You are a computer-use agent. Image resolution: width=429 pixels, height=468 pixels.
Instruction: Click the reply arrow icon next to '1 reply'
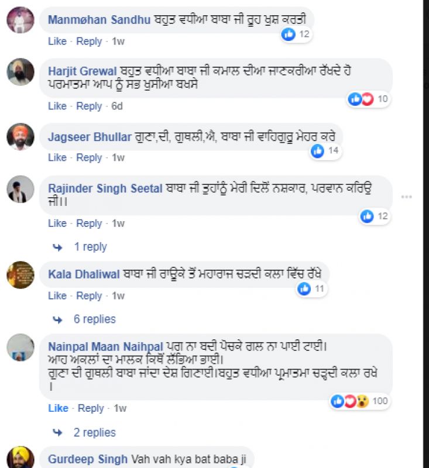pyautogui.click(x=57, y=247)
